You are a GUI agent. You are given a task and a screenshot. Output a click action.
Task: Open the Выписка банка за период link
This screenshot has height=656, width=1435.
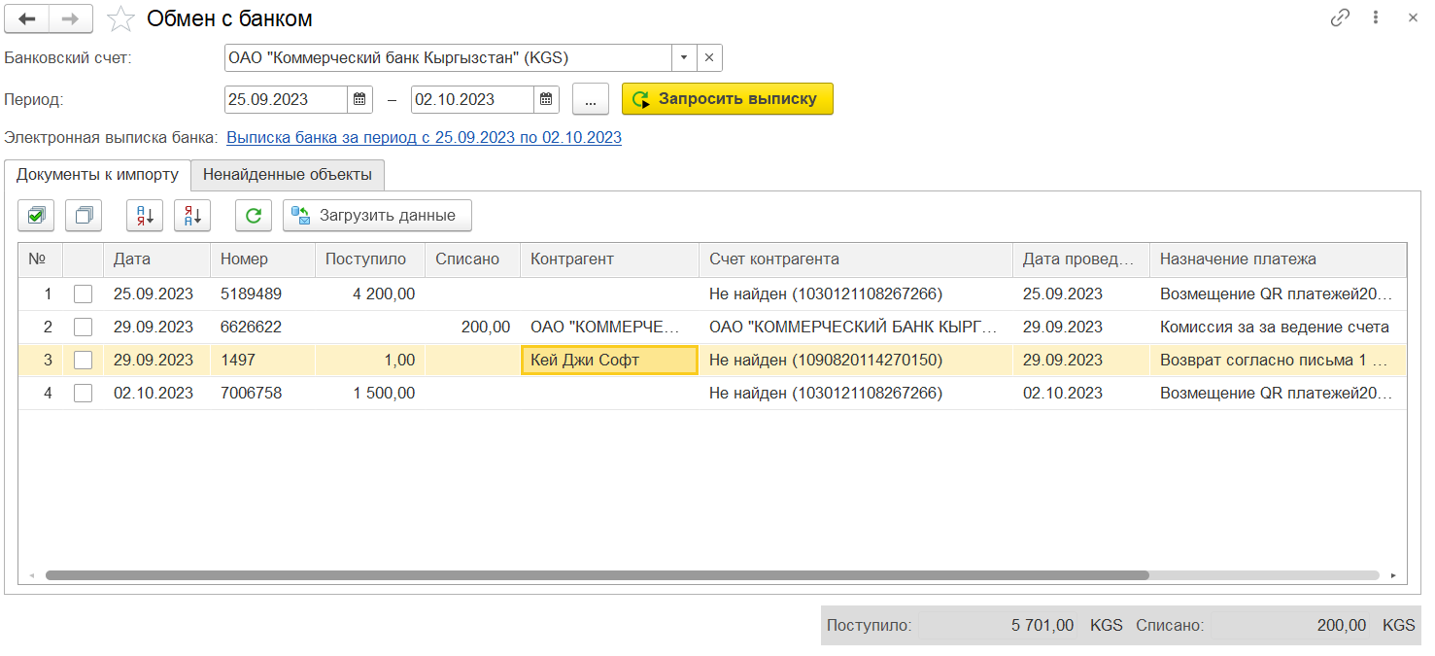click(x=424, y=138)
